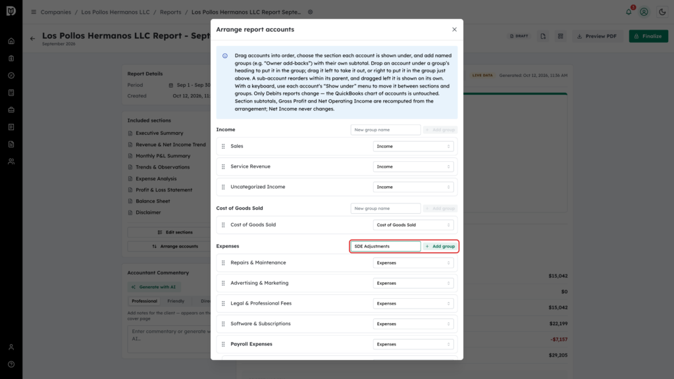This screenshot has height=379, width=674.
Task: Click the Income new group name field
Action: coord(386,130)
